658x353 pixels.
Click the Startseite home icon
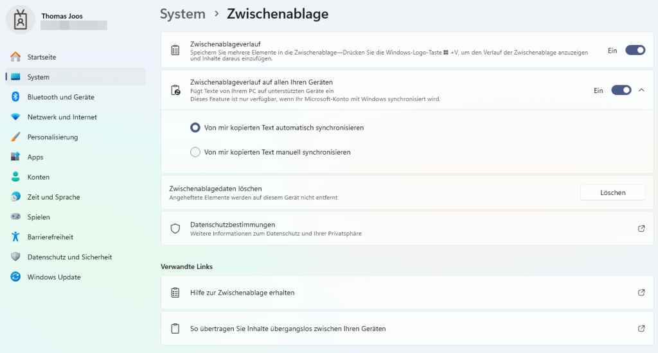coord(15,56)
